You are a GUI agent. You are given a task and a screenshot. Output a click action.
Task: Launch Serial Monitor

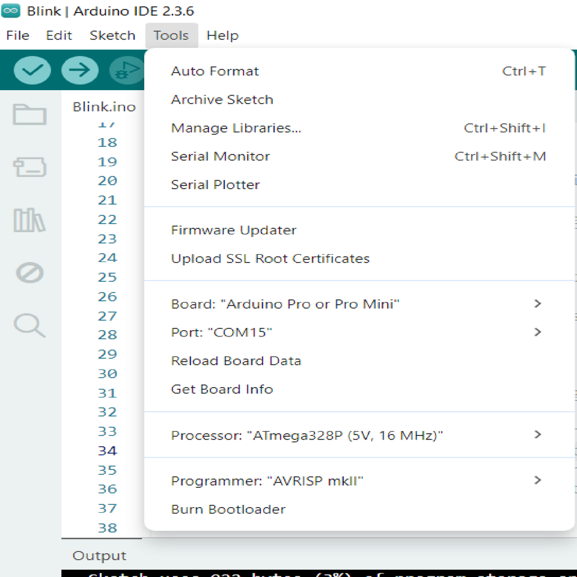(x=359, y=156)
